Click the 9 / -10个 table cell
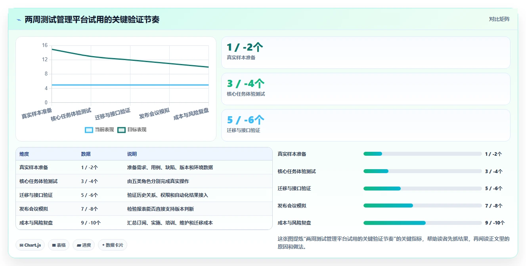 [x=101, y=223]
